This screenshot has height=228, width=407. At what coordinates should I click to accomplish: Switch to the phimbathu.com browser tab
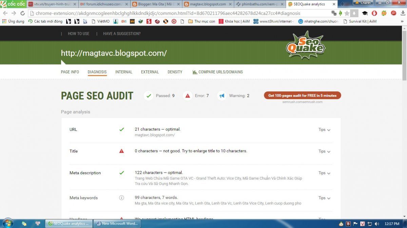click(x=260, y=4)
